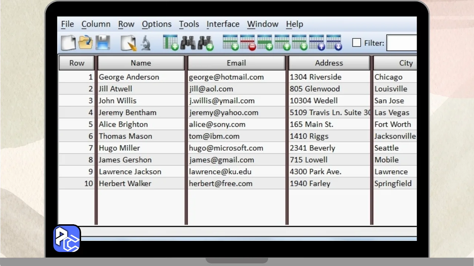
Task: Open the Tools menu
Action: click(189, 24)
